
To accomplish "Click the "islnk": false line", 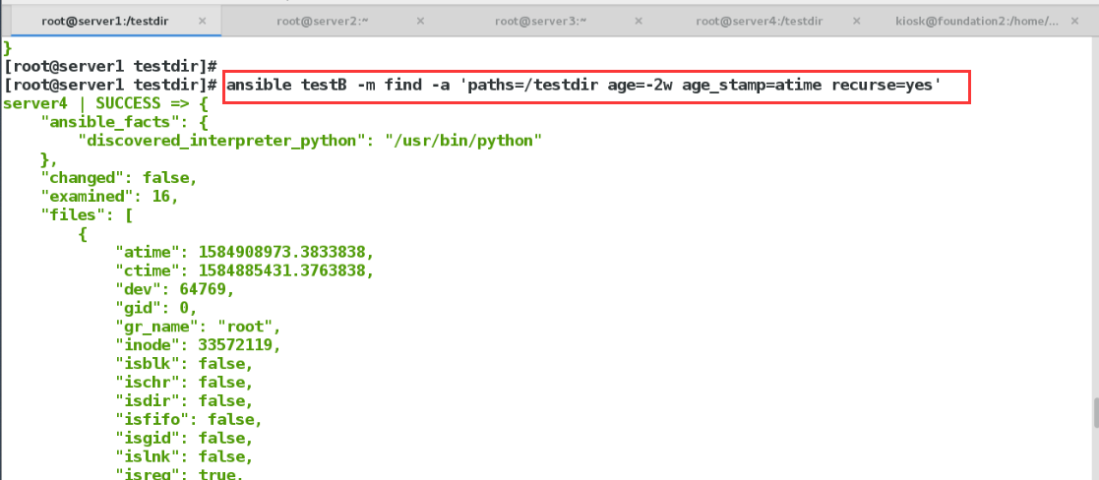I will [184, 456].
